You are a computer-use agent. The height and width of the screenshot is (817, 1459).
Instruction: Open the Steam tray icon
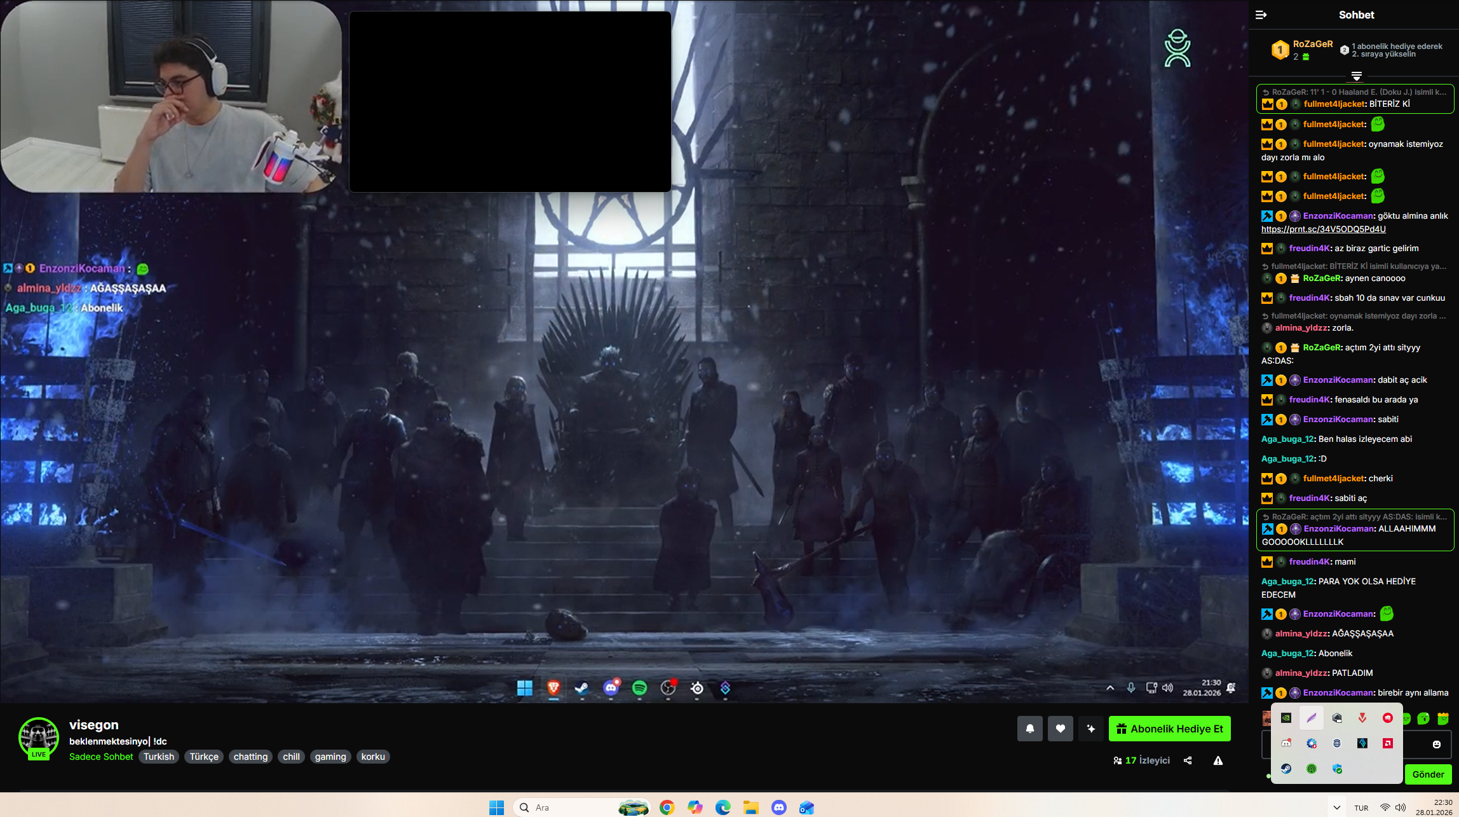(x=1286, y=769)
